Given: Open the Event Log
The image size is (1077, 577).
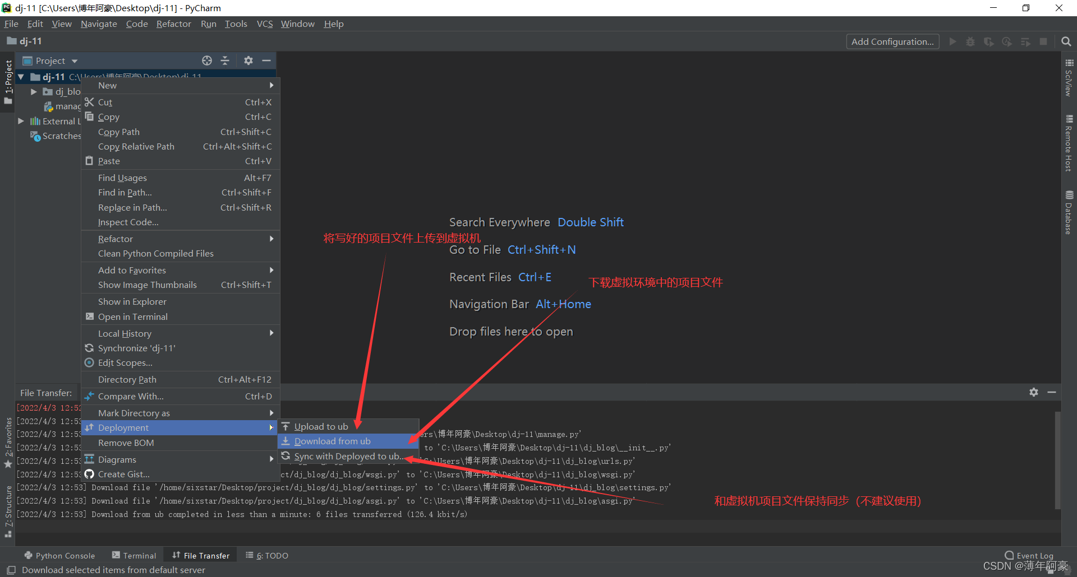Looking at the screenshot, I should click(x=1029, y=555).
